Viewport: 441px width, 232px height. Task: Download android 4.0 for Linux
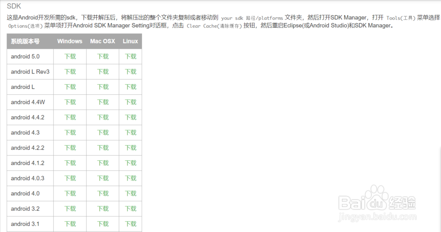point(131,193)
